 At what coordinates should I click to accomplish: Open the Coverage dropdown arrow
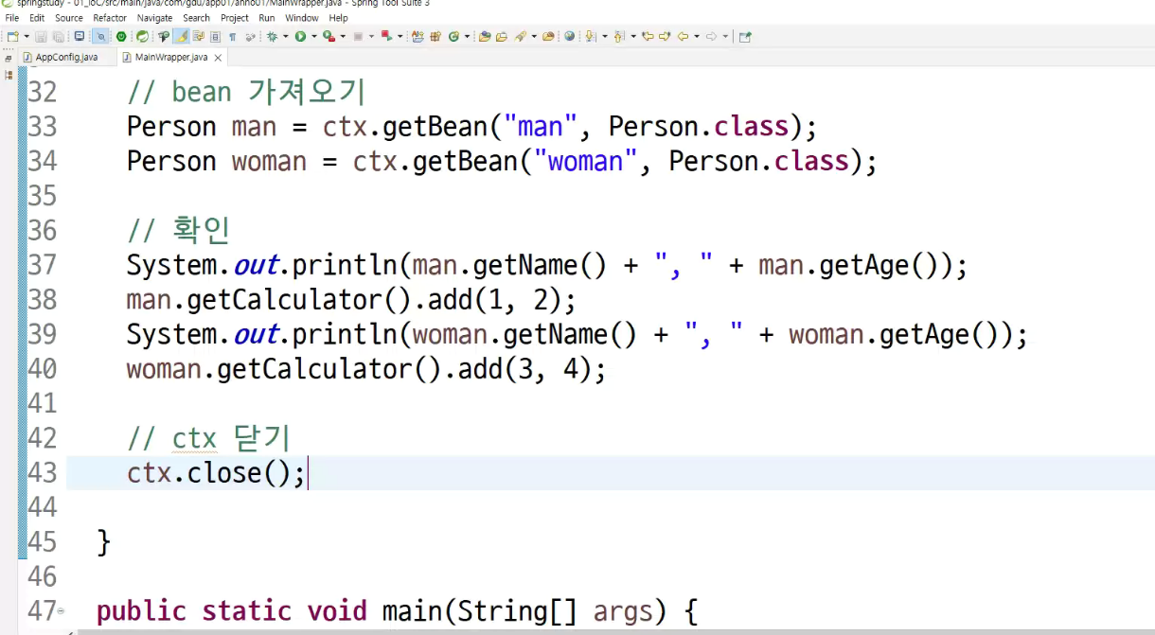[x=343, y=37]
